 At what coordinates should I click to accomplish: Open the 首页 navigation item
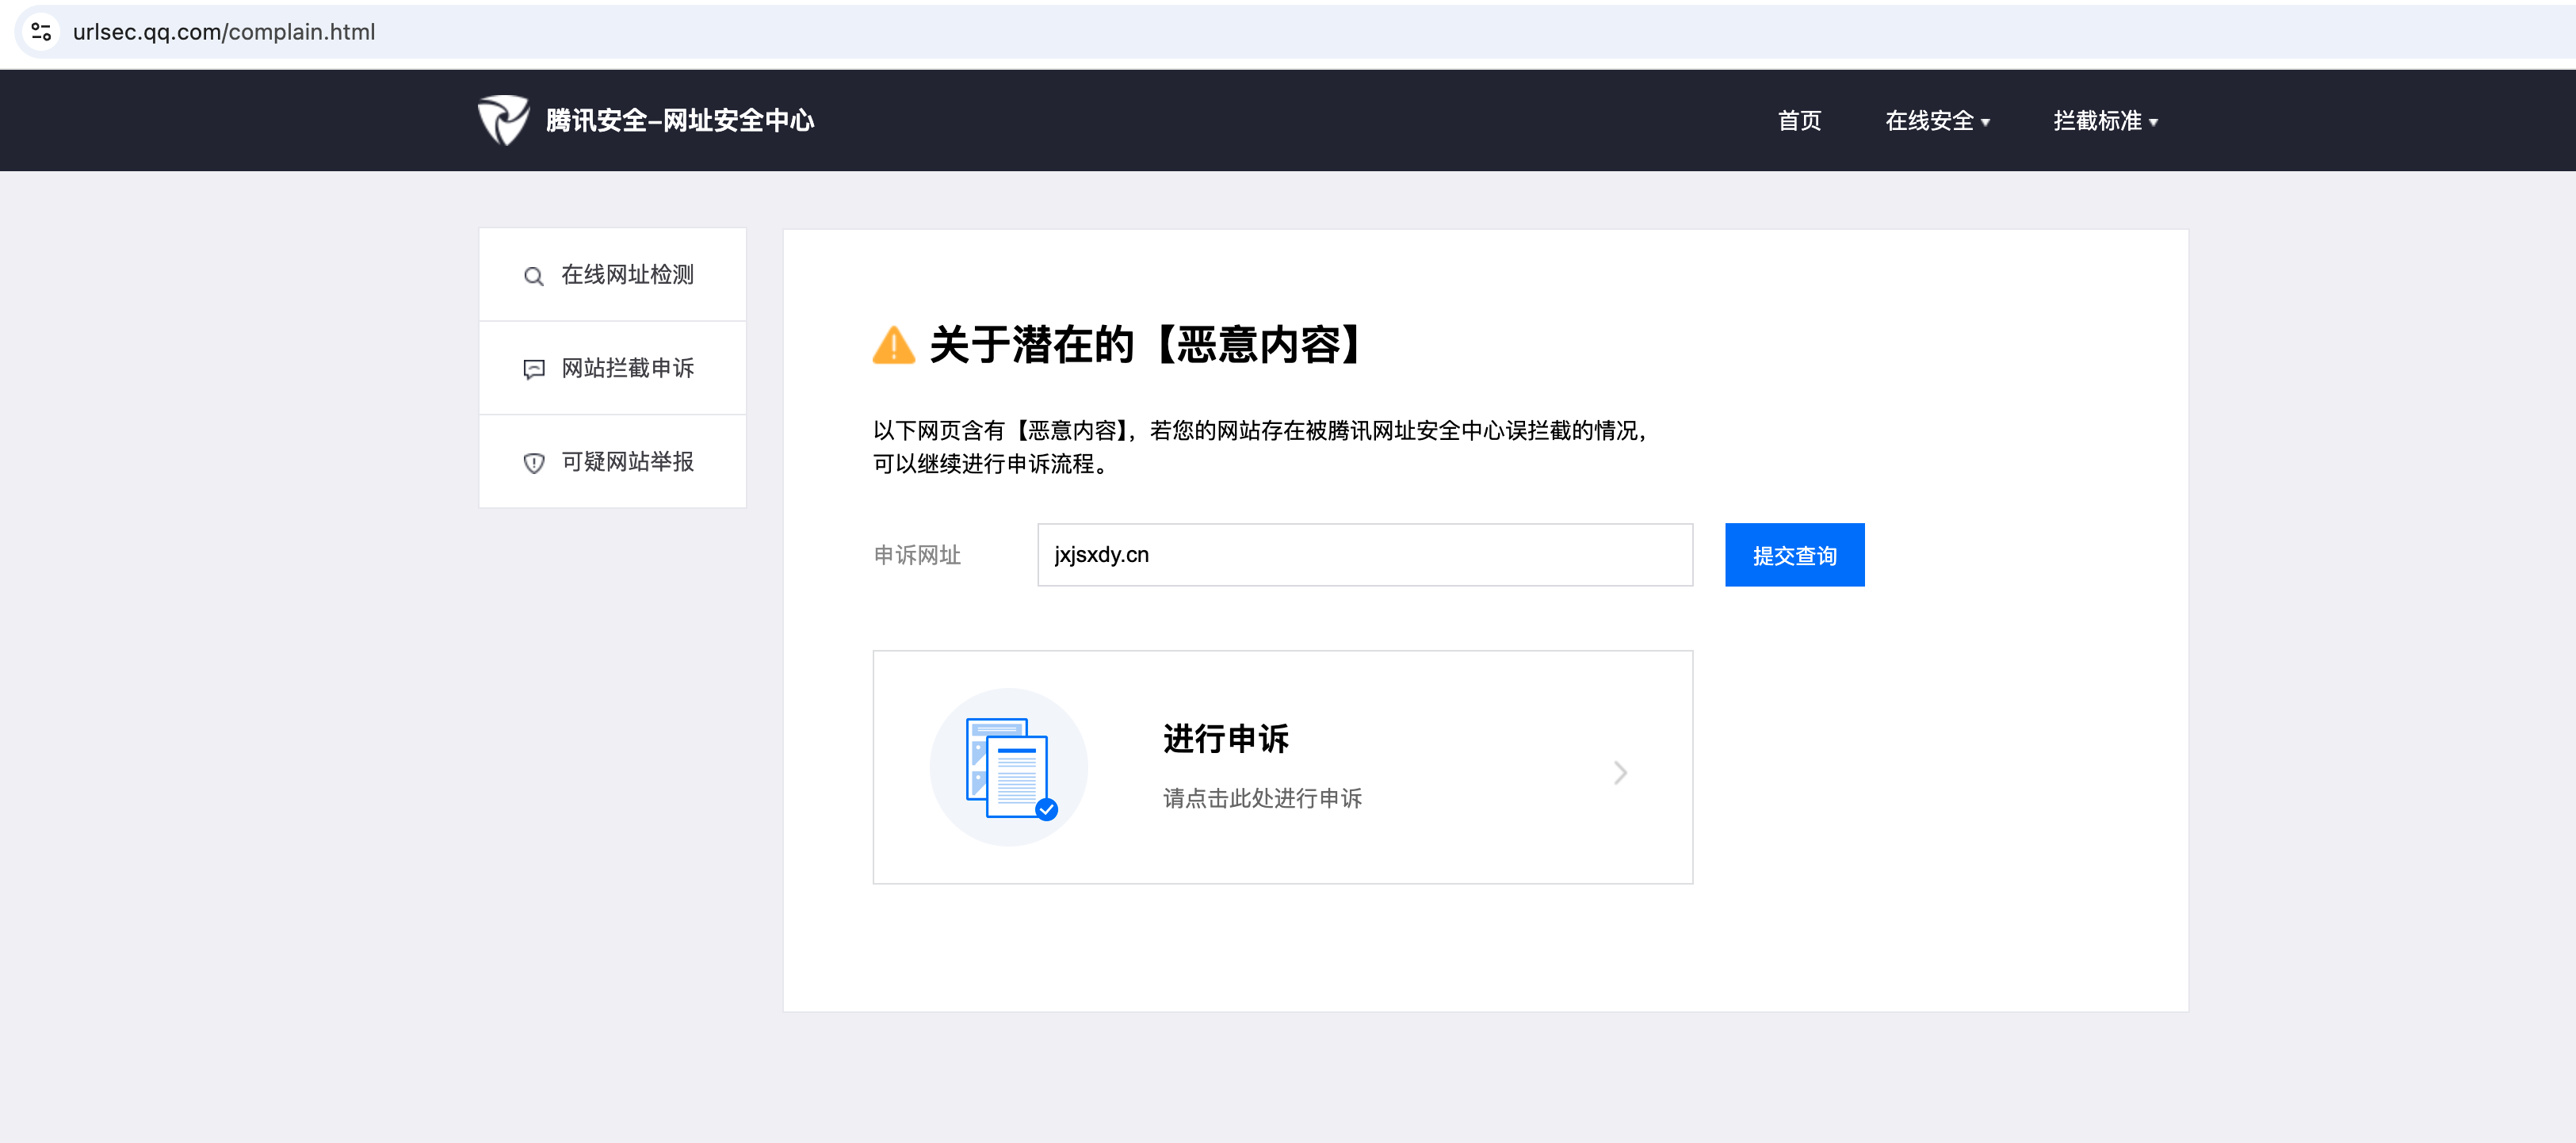(x=1799, y=121)
